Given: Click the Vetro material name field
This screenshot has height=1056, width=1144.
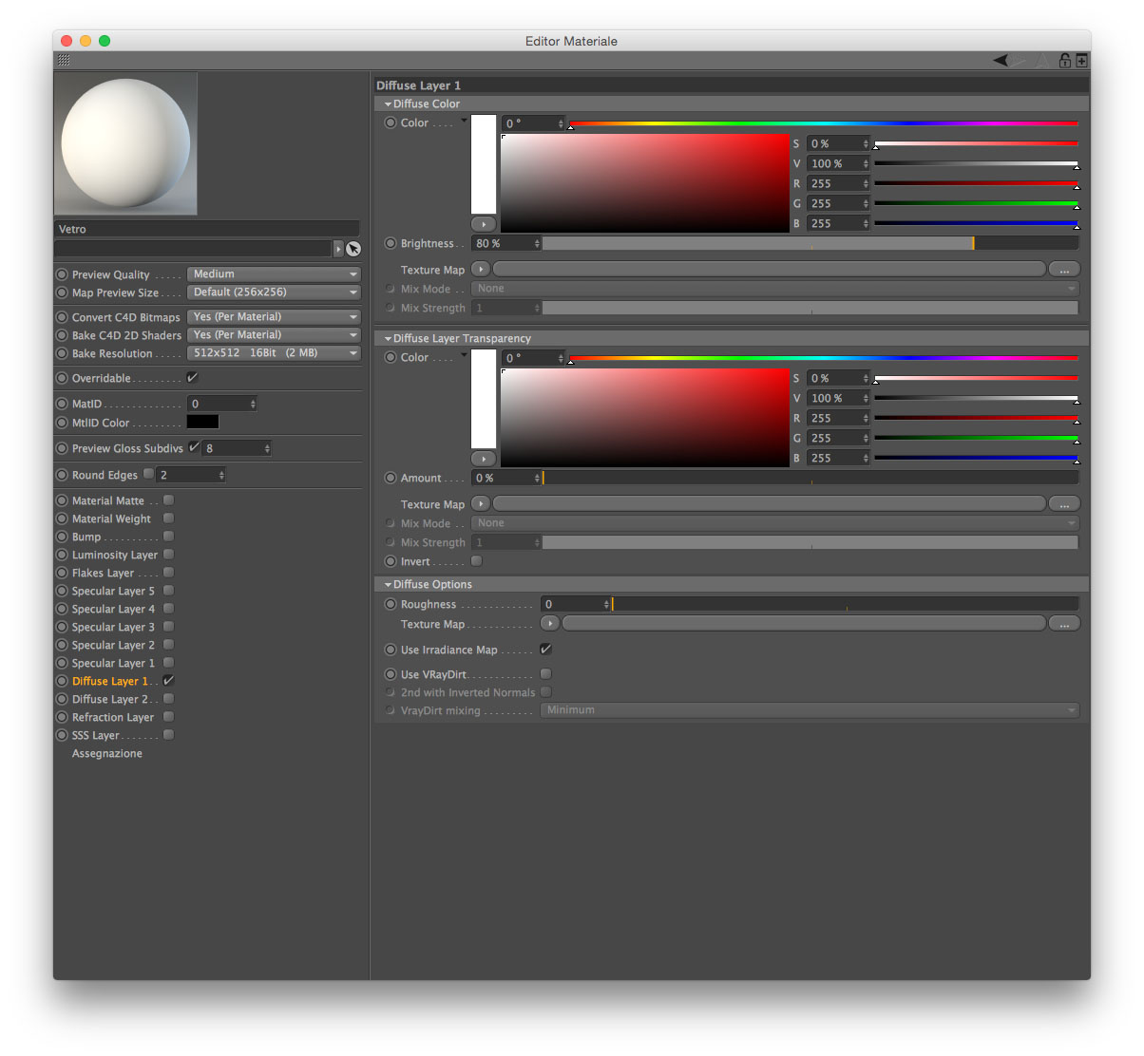Looking at the screenshot, I should (x=207, y=229).
